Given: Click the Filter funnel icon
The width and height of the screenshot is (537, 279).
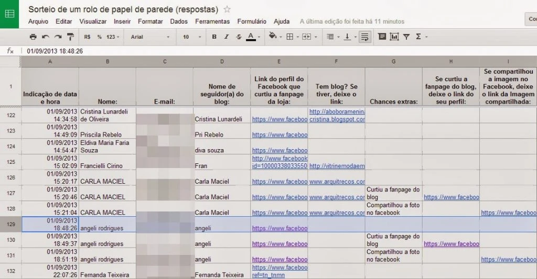Looking at the screenshot, I should pyautogui.click(x=406, y=37).
